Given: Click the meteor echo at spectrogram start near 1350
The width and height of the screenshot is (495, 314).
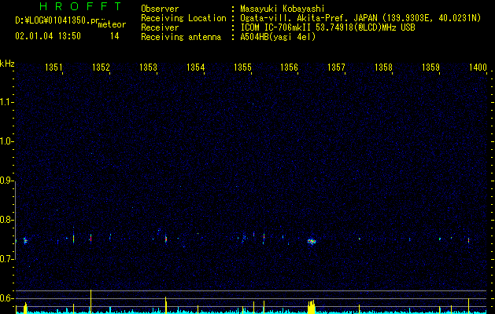Looking at the screenshot, I should (25, 241).
